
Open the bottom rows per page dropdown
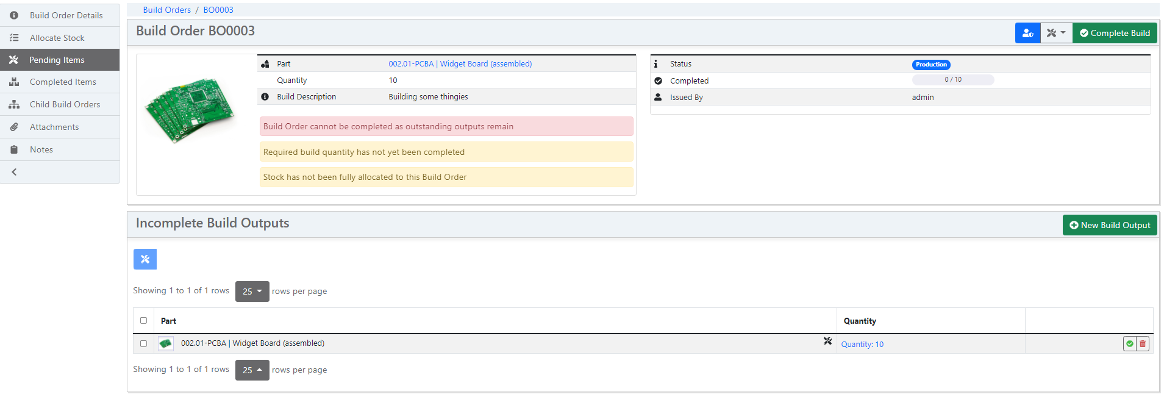pyautogui.click(x=252, y=370)
